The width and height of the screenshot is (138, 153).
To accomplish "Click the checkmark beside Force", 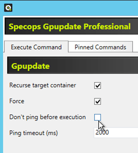I will click(x=97, y=101).
